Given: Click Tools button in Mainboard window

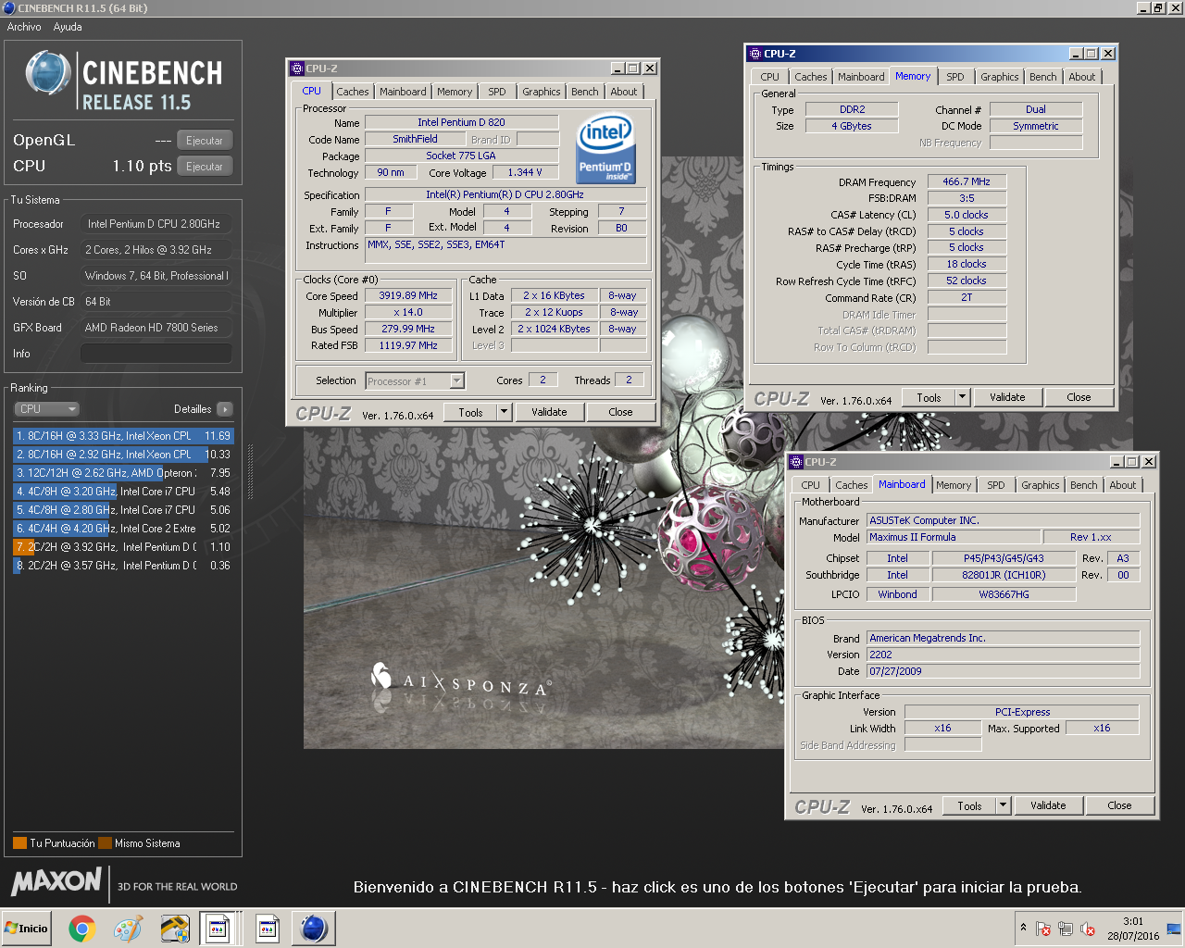Looking at the screenshot, I should [x=969, y=805].
